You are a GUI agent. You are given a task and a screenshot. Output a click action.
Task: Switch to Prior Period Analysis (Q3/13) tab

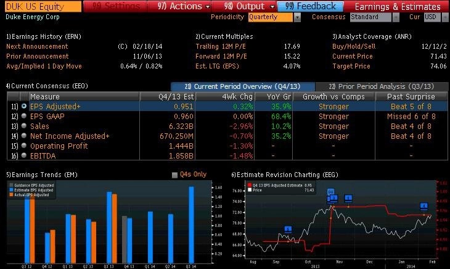[x=381, y=86]
